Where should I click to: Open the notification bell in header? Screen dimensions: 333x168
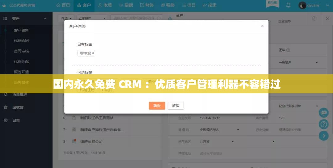[288, 5]
